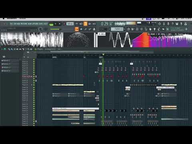Screen dimensions: 192x144
Task: Open the OPTIONS menu
Action: [35, 24]
